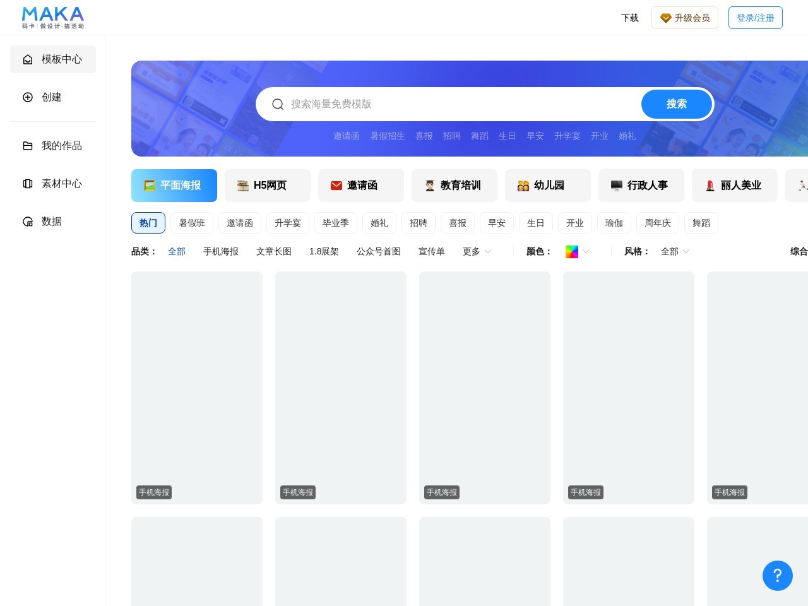
Task: Expand the 更多 category dropdown
Action: (x=477, y=251)
